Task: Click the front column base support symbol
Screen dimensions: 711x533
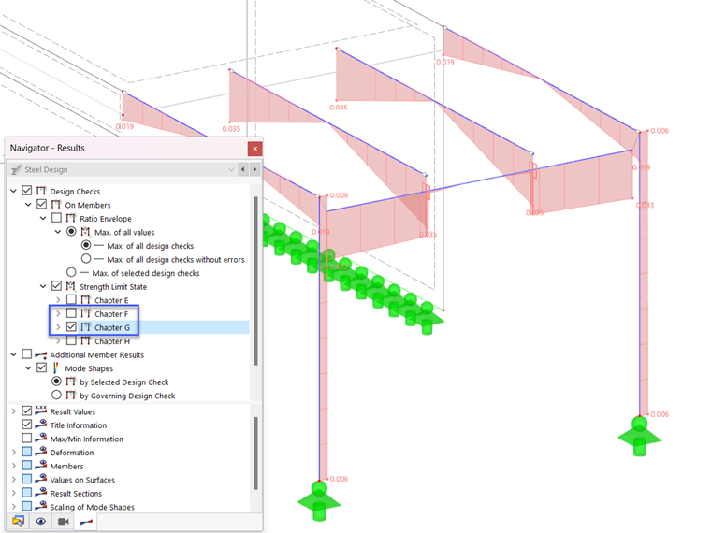Action: [x=319, y=501]
